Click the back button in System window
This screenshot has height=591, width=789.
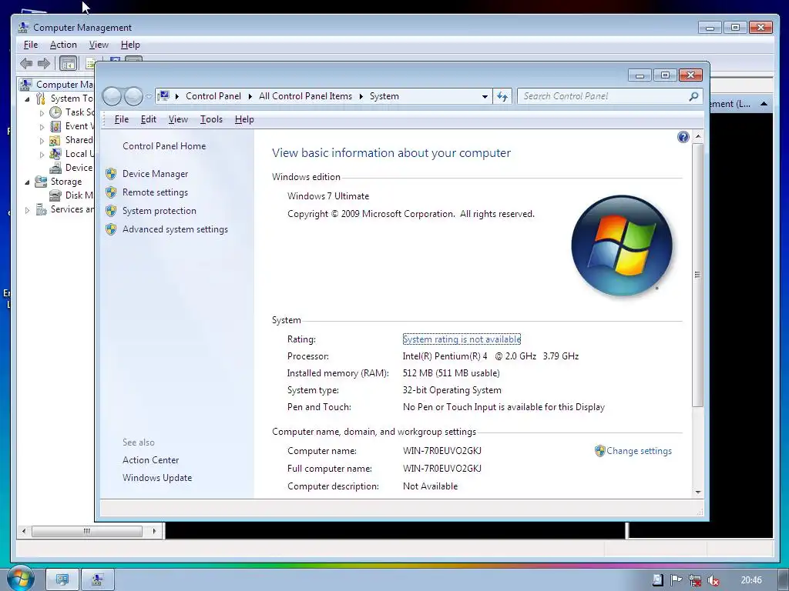pyautogui.click(x=112, y=96)
